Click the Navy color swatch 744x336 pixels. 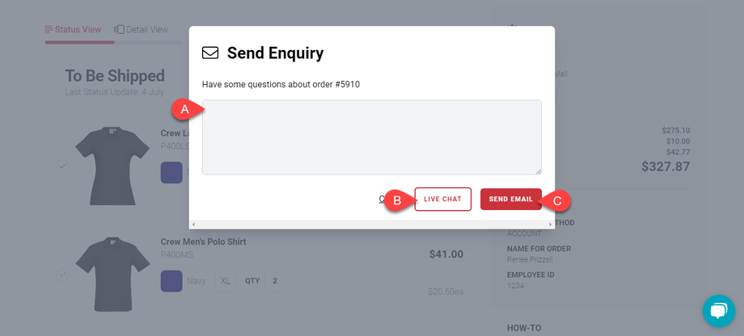(171, 281)
